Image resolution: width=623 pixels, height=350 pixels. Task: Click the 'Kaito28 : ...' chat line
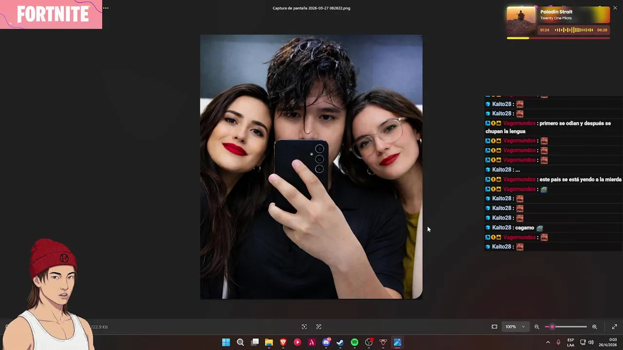[x=503, y=170]
